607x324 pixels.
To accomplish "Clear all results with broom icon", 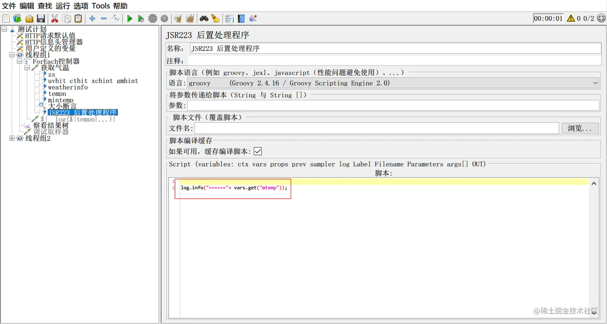I will coord(189,18).
